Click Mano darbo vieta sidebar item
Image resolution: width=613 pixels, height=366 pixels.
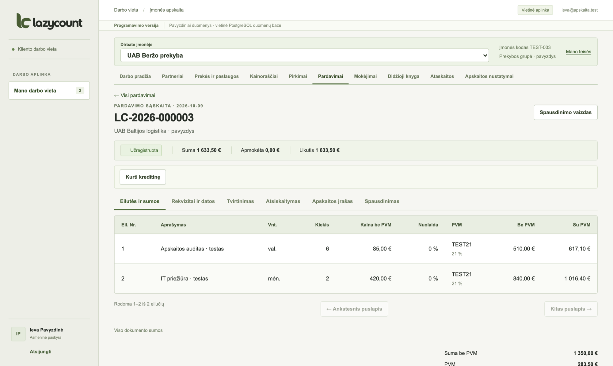point(49,90)
